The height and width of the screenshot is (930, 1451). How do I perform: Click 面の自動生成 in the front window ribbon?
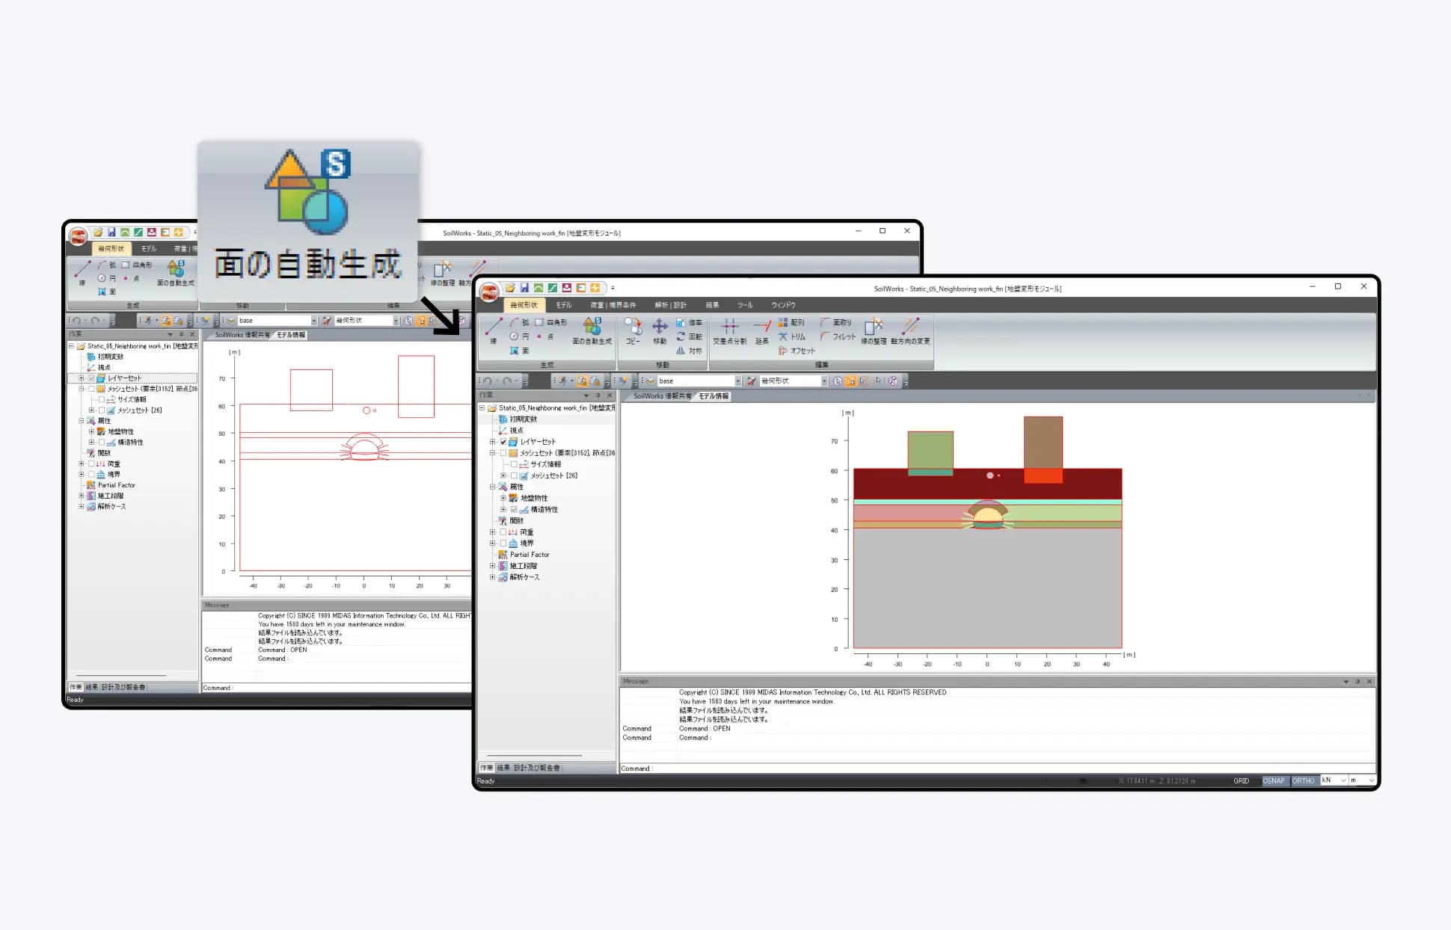coord(592,331)
